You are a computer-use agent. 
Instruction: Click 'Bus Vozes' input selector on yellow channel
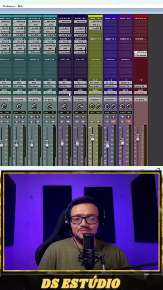coord(95,83)
